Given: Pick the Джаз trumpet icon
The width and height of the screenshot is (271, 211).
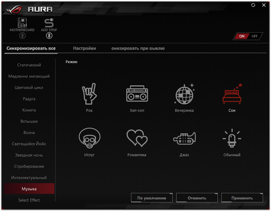Looking at the screenshot, I should (x=184, y=138).
